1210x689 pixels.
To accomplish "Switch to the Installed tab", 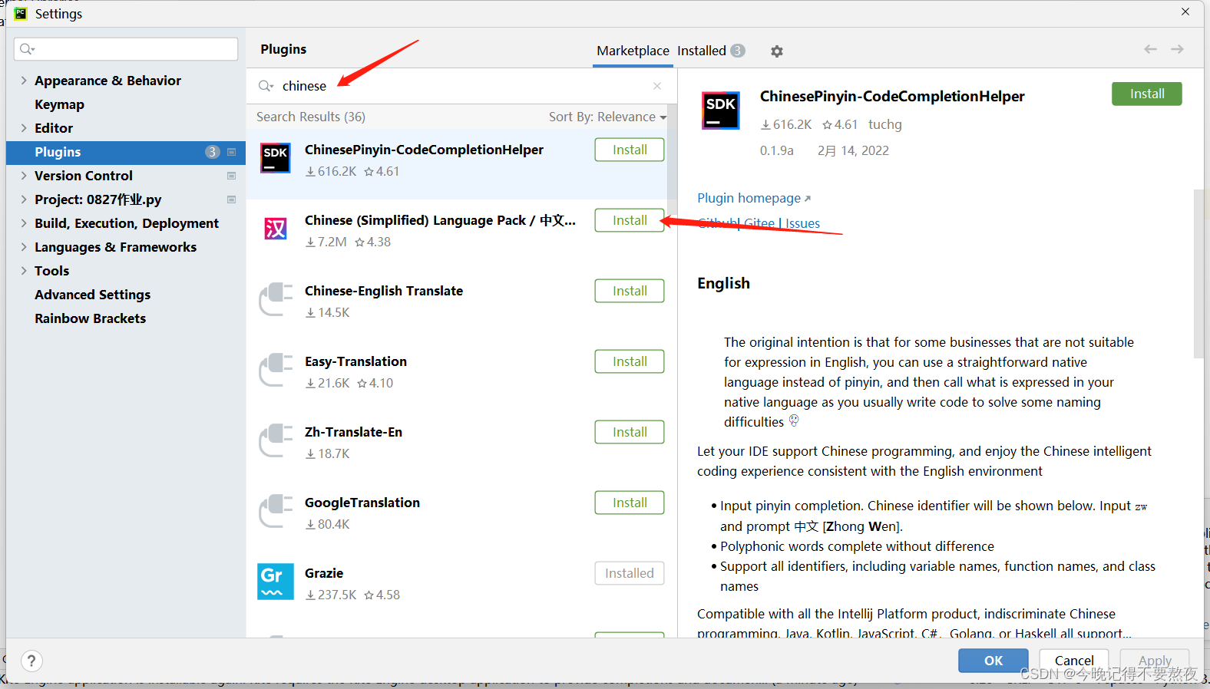I will [710, 51].
